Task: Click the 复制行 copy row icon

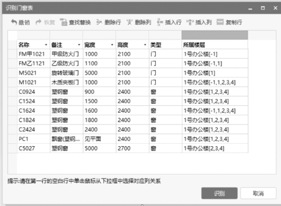Action: tap(220, 22)
